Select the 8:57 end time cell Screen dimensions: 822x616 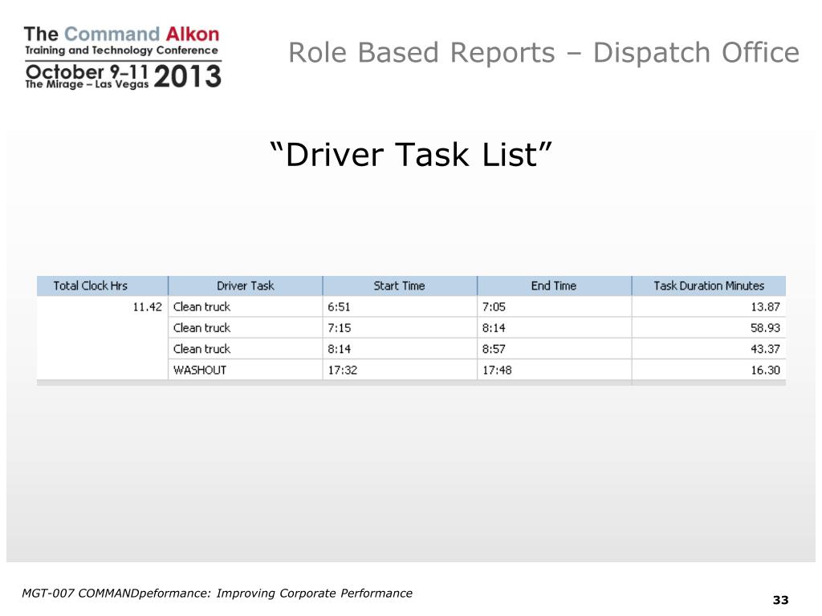point(554,349)
